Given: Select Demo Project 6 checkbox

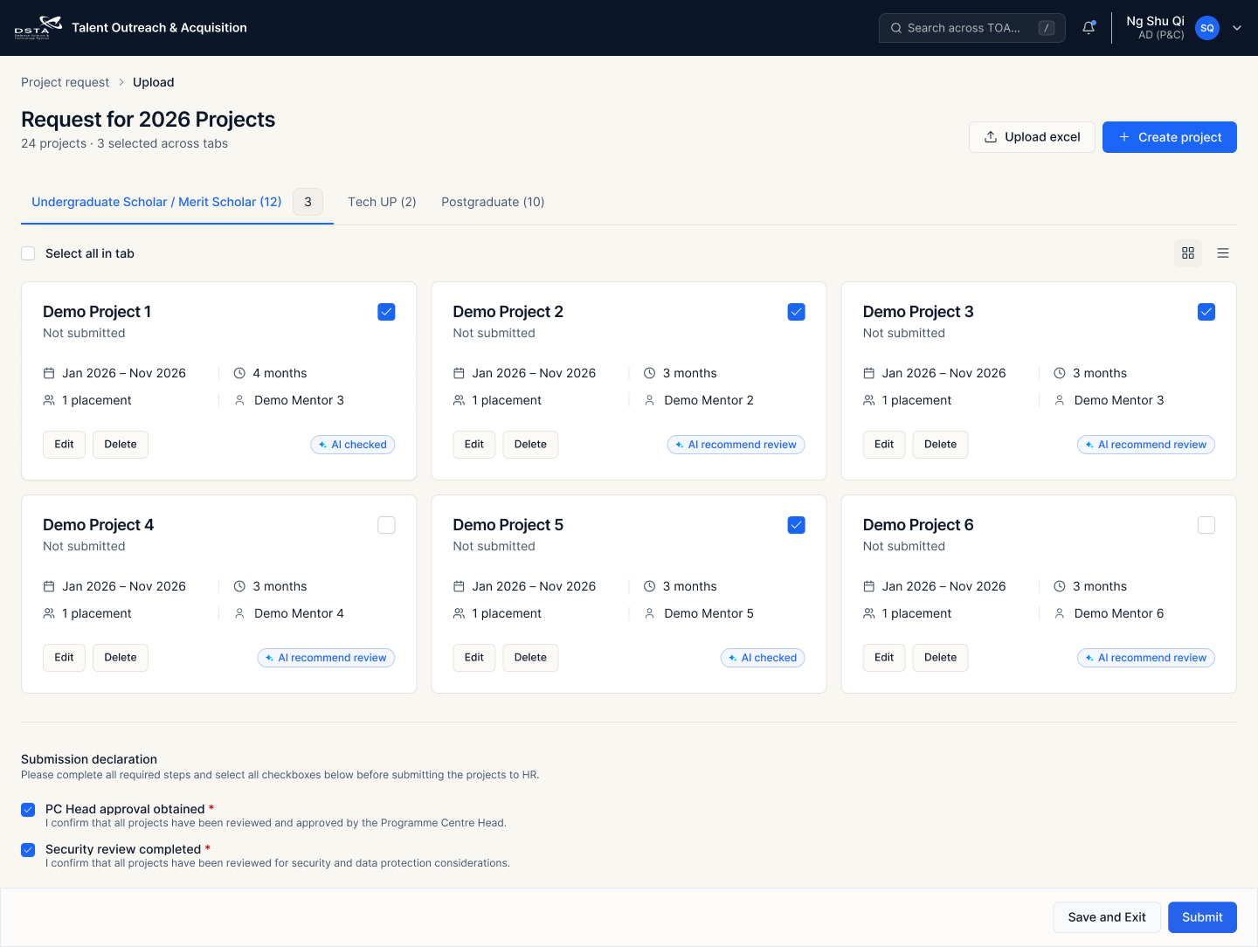Looking at the screenshot, I should (x=1206, y=525).
